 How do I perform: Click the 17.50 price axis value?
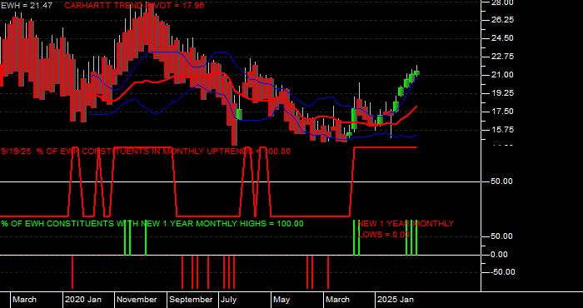click(503, 112)
